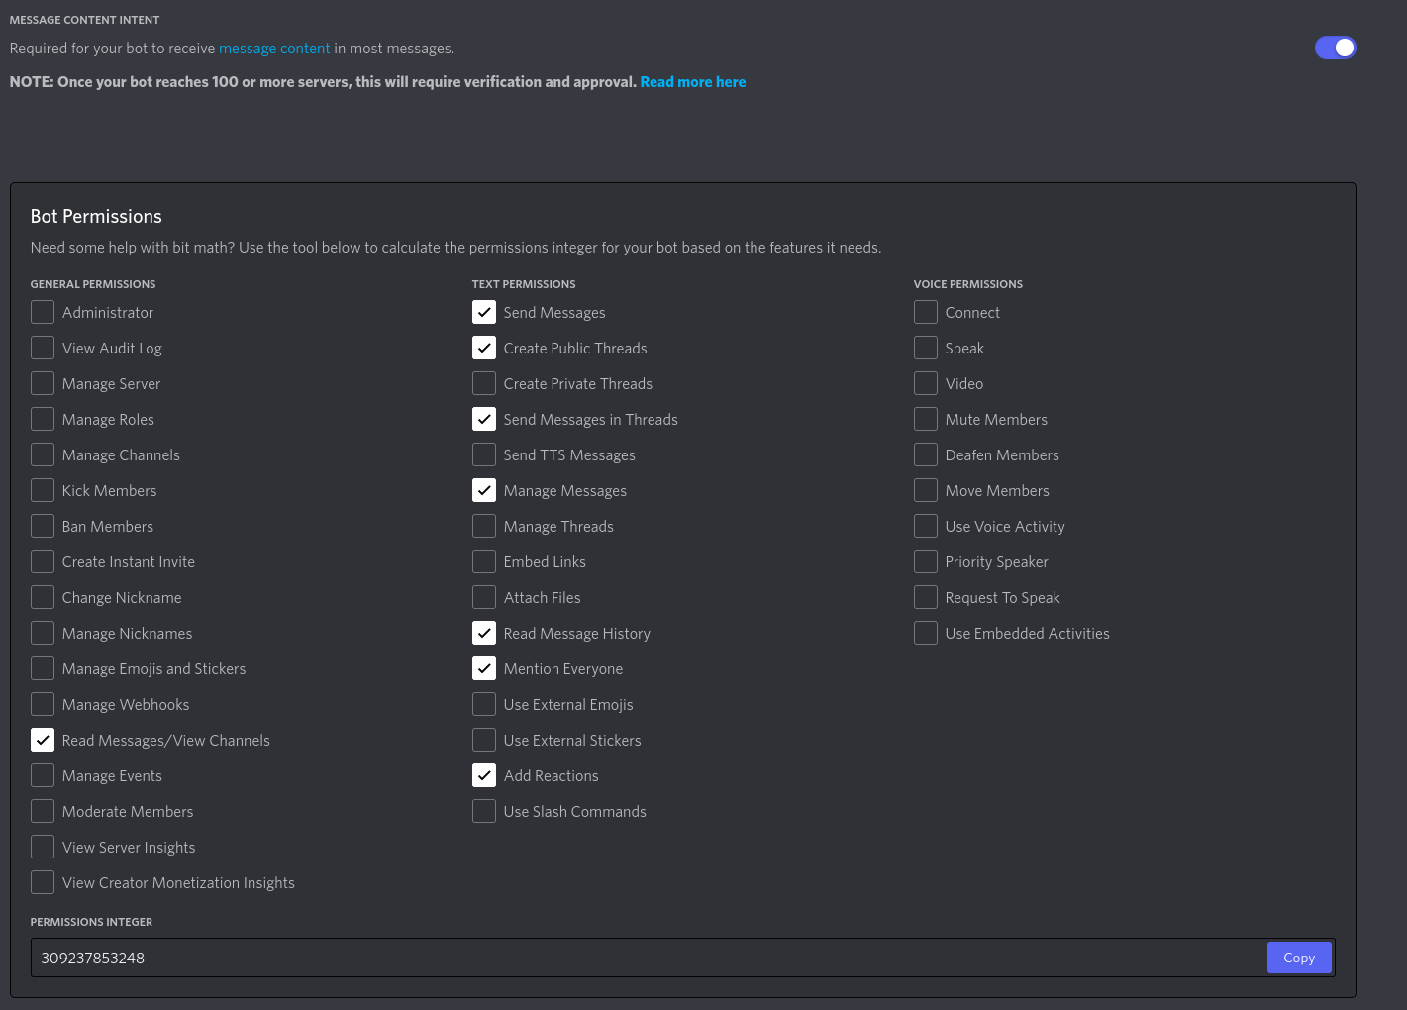Enable Create Private Threads permission
The image size is (1407, 1010).
pos(484,383)
